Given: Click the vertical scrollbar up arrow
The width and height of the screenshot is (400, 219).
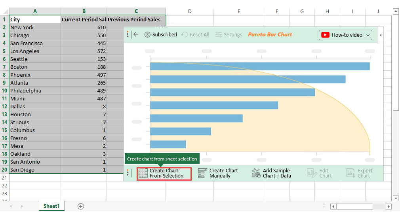Looking at the screenshot, I should 396,11.
